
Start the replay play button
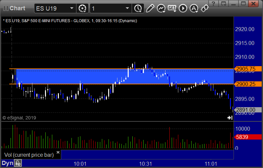[x=183, y=8]
